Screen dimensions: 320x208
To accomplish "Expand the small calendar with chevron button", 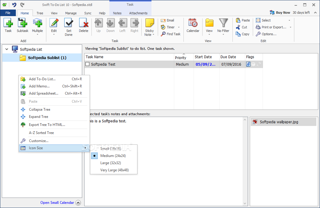I will [78, 203].
